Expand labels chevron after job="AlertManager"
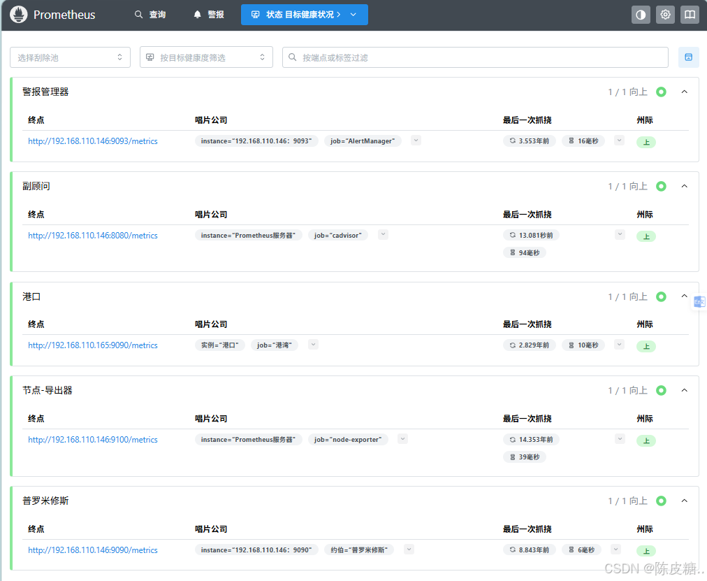Screen dimensions: 707x581 pyautogui.click(x=416, y=141)
